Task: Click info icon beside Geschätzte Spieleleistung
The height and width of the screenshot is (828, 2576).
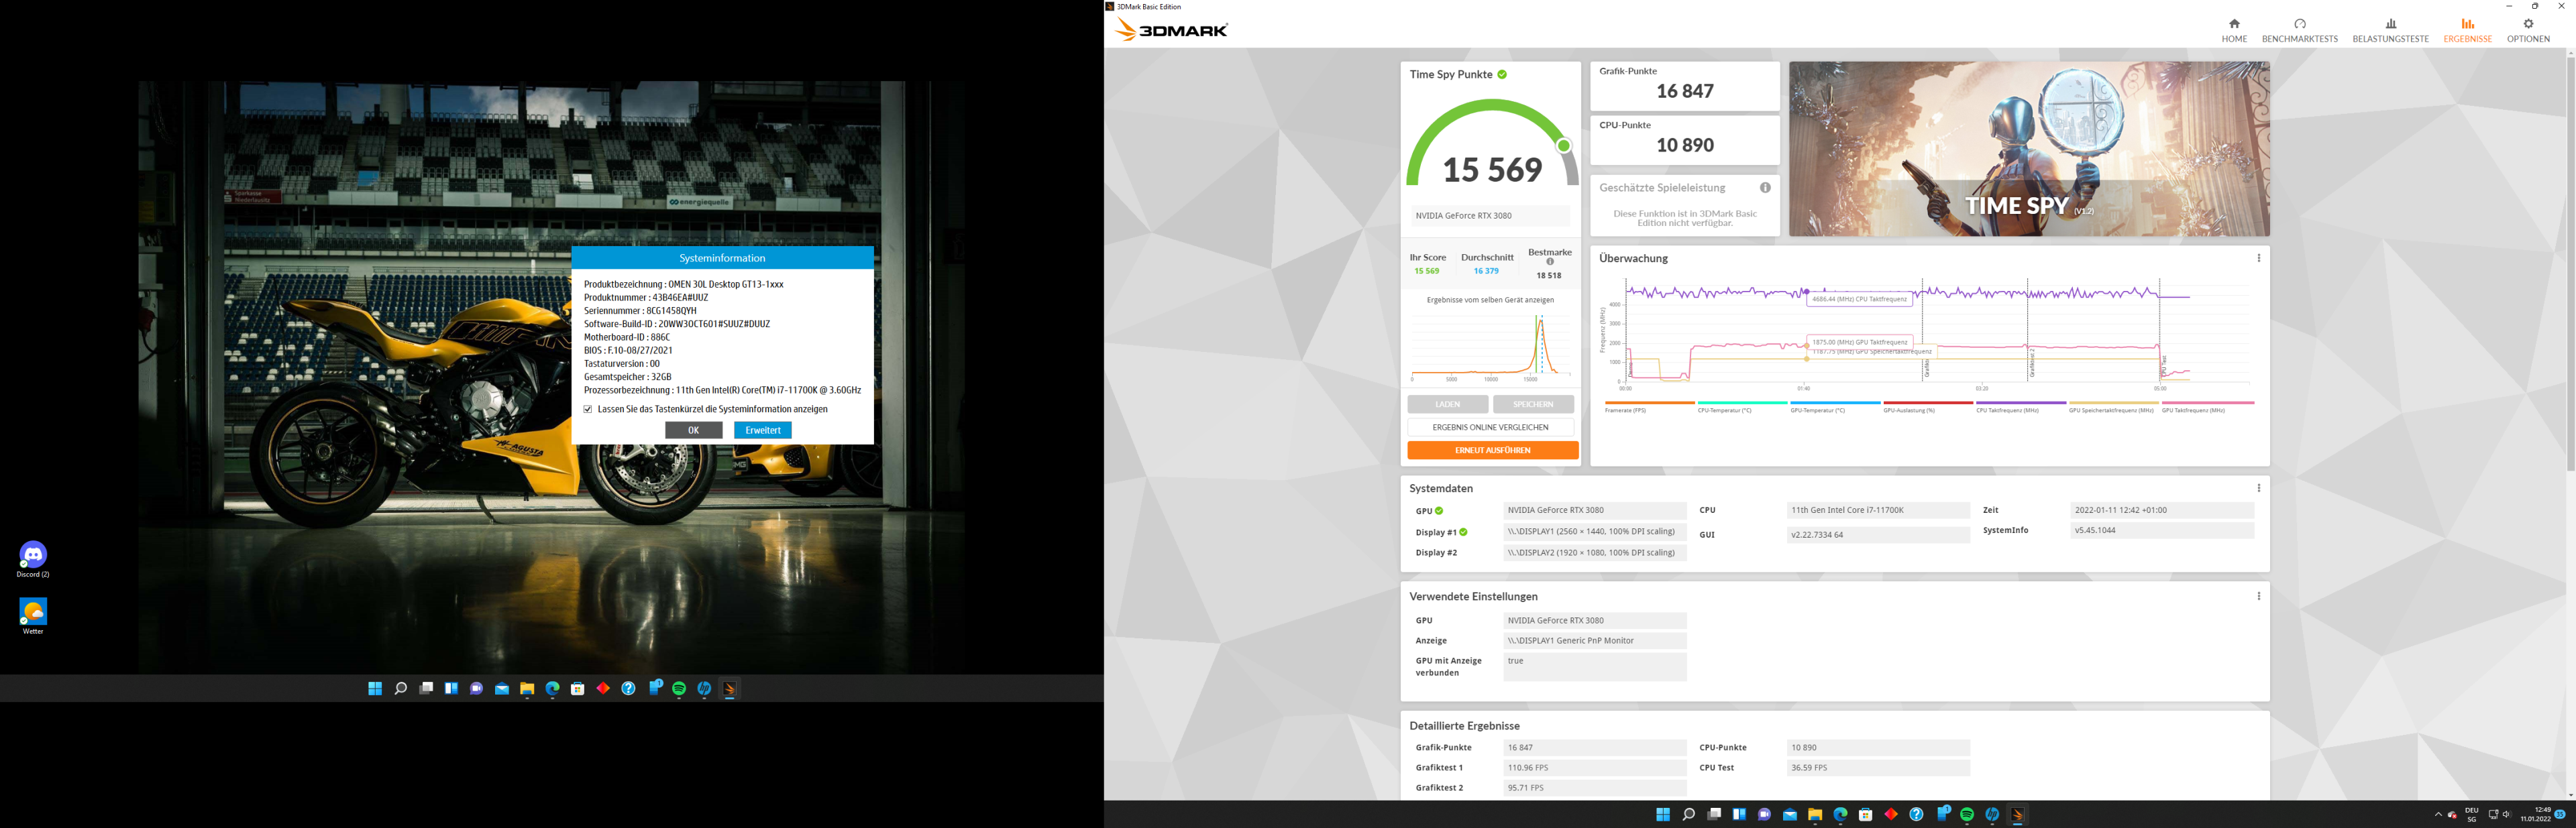Action: (1765, 188)
